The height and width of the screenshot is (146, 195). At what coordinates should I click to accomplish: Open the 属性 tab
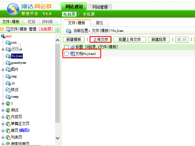pos(99,23)
